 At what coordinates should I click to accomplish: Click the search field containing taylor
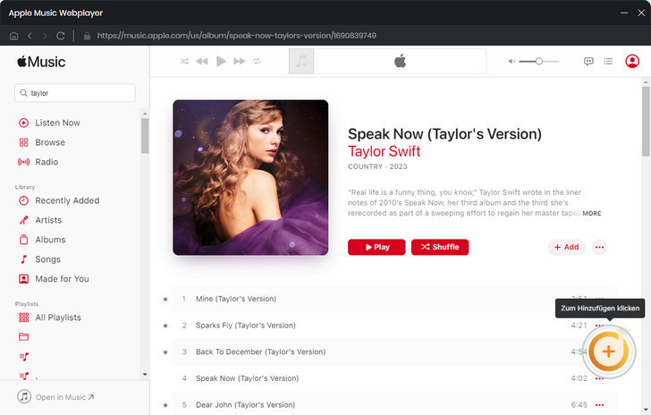click(76, 93)
